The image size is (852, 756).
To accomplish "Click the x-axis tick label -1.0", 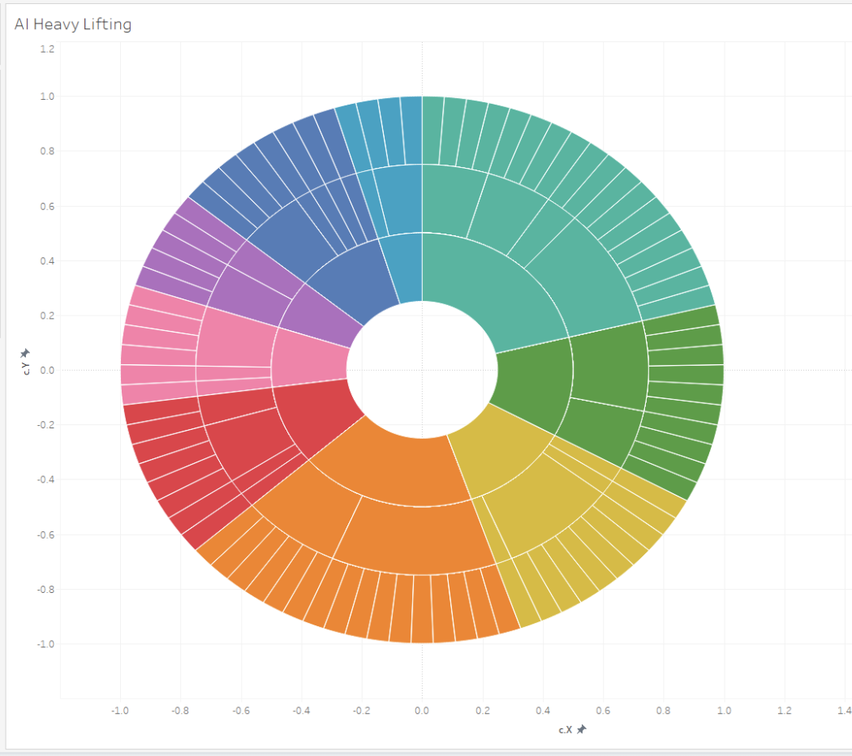I will tap(120, 711).
